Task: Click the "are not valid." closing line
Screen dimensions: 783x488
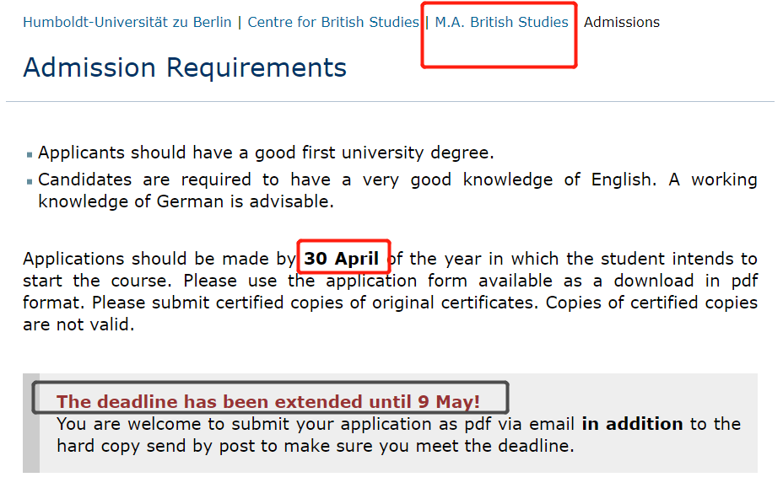Action: [78, 324]
